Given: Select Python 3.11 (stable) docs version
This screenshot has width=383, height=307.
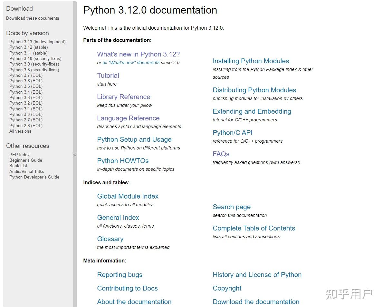Looking at the screenshot, I should [28, 53].
